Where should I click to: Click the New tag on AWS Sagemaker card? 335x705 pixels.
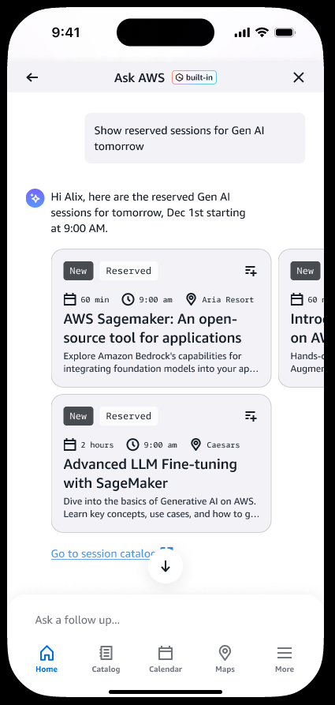click(79, 271)
